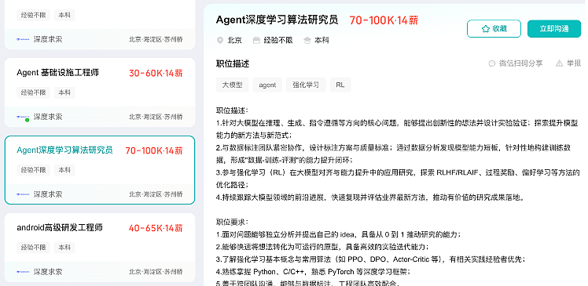
Task: Click the 北京 location text in the detail header
Action: [235, 41]
